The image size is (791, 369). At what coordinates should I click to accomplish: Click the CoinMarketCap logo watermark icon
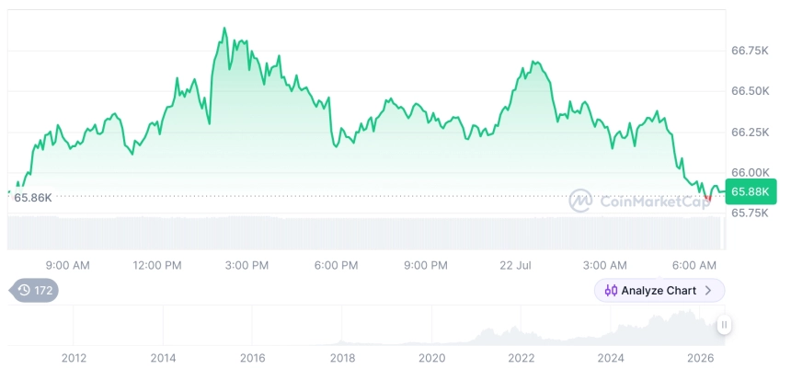[580, 201]
